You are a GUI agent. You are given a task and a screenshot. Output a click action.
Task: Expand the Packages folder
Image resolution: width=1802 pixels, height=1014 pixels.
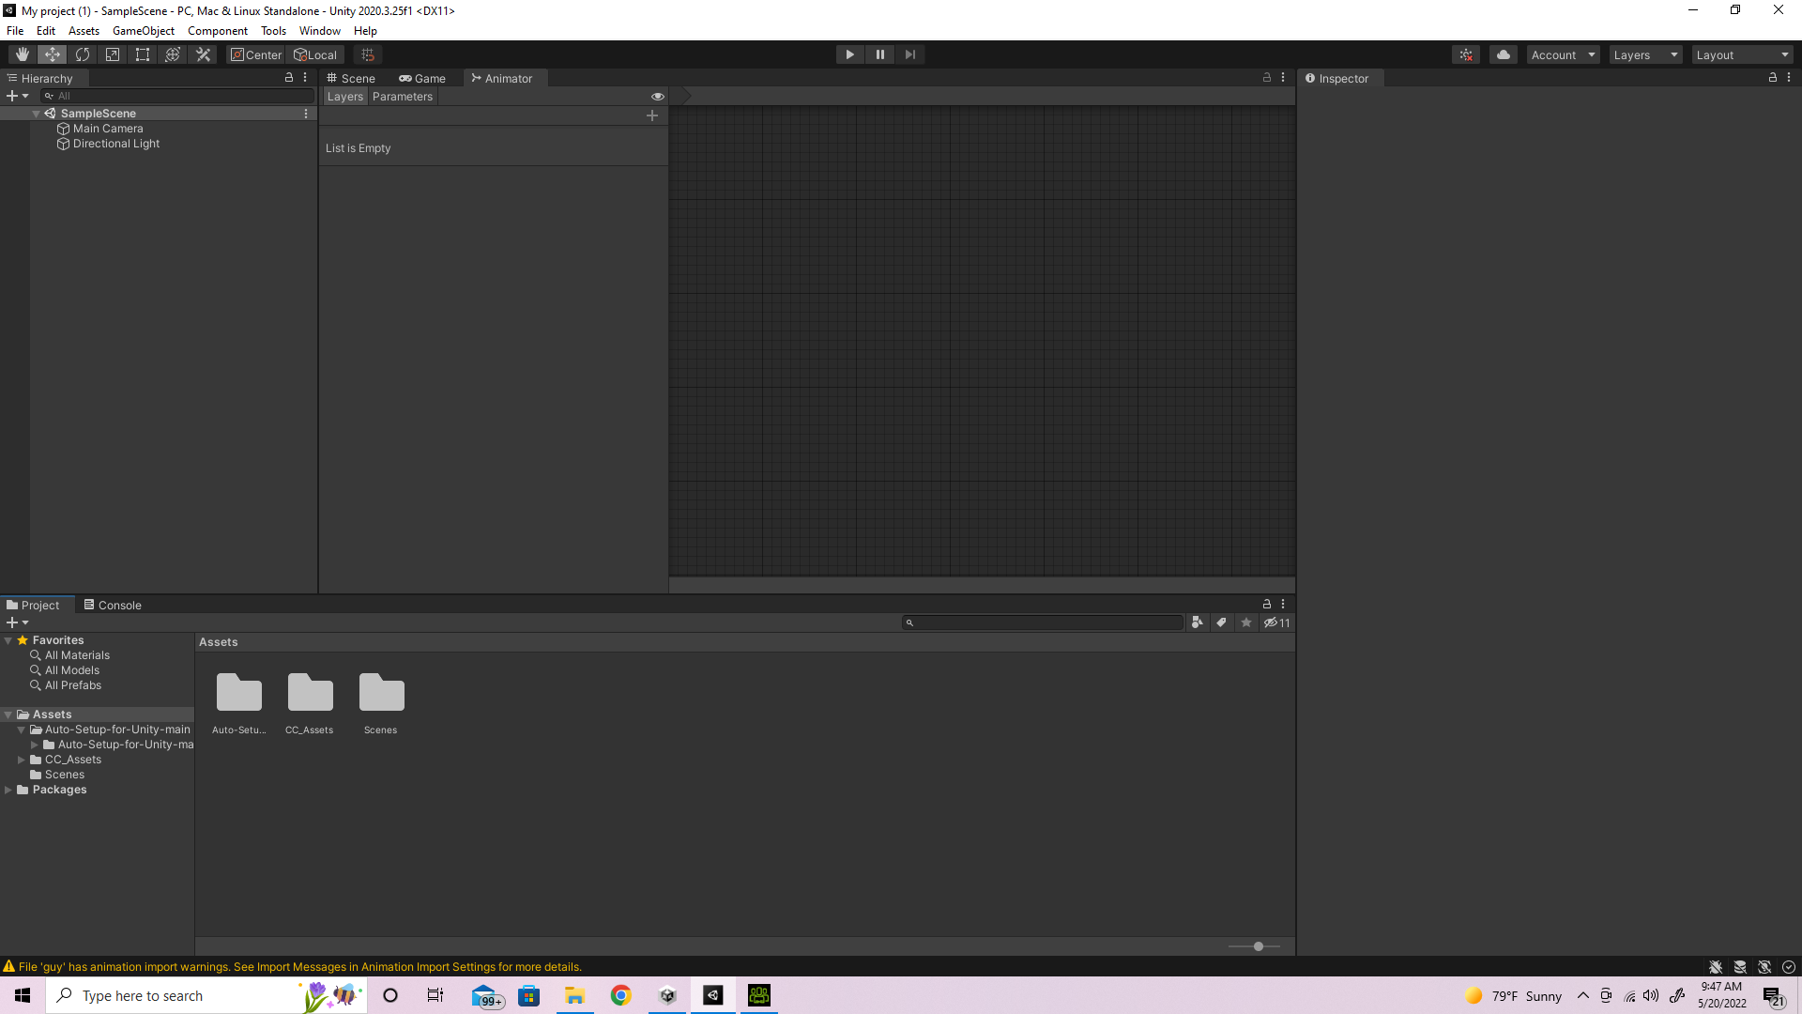pyautogui.click(x=8, y=790)
